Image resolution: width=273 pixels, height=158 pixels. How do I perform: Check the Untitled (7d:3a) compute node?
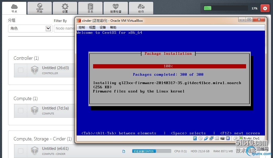21,111
